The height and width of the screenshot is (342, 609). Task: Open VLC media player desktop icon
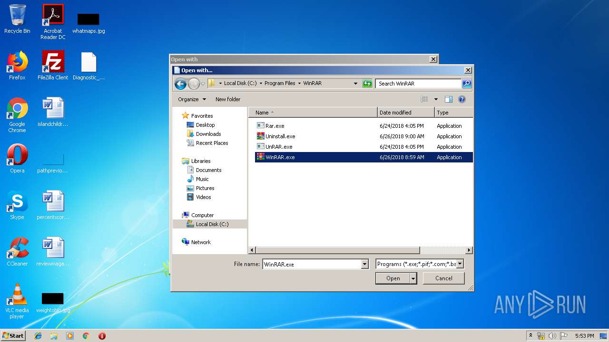tap(17, 301)
